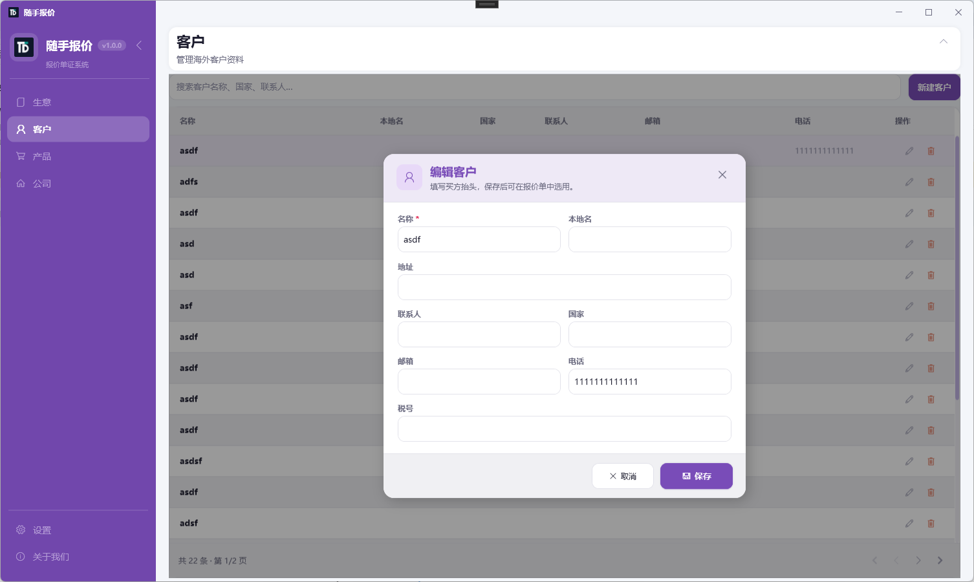Click the 保存 button
Viewport: 974px width, 582px height.
(697, 476)
